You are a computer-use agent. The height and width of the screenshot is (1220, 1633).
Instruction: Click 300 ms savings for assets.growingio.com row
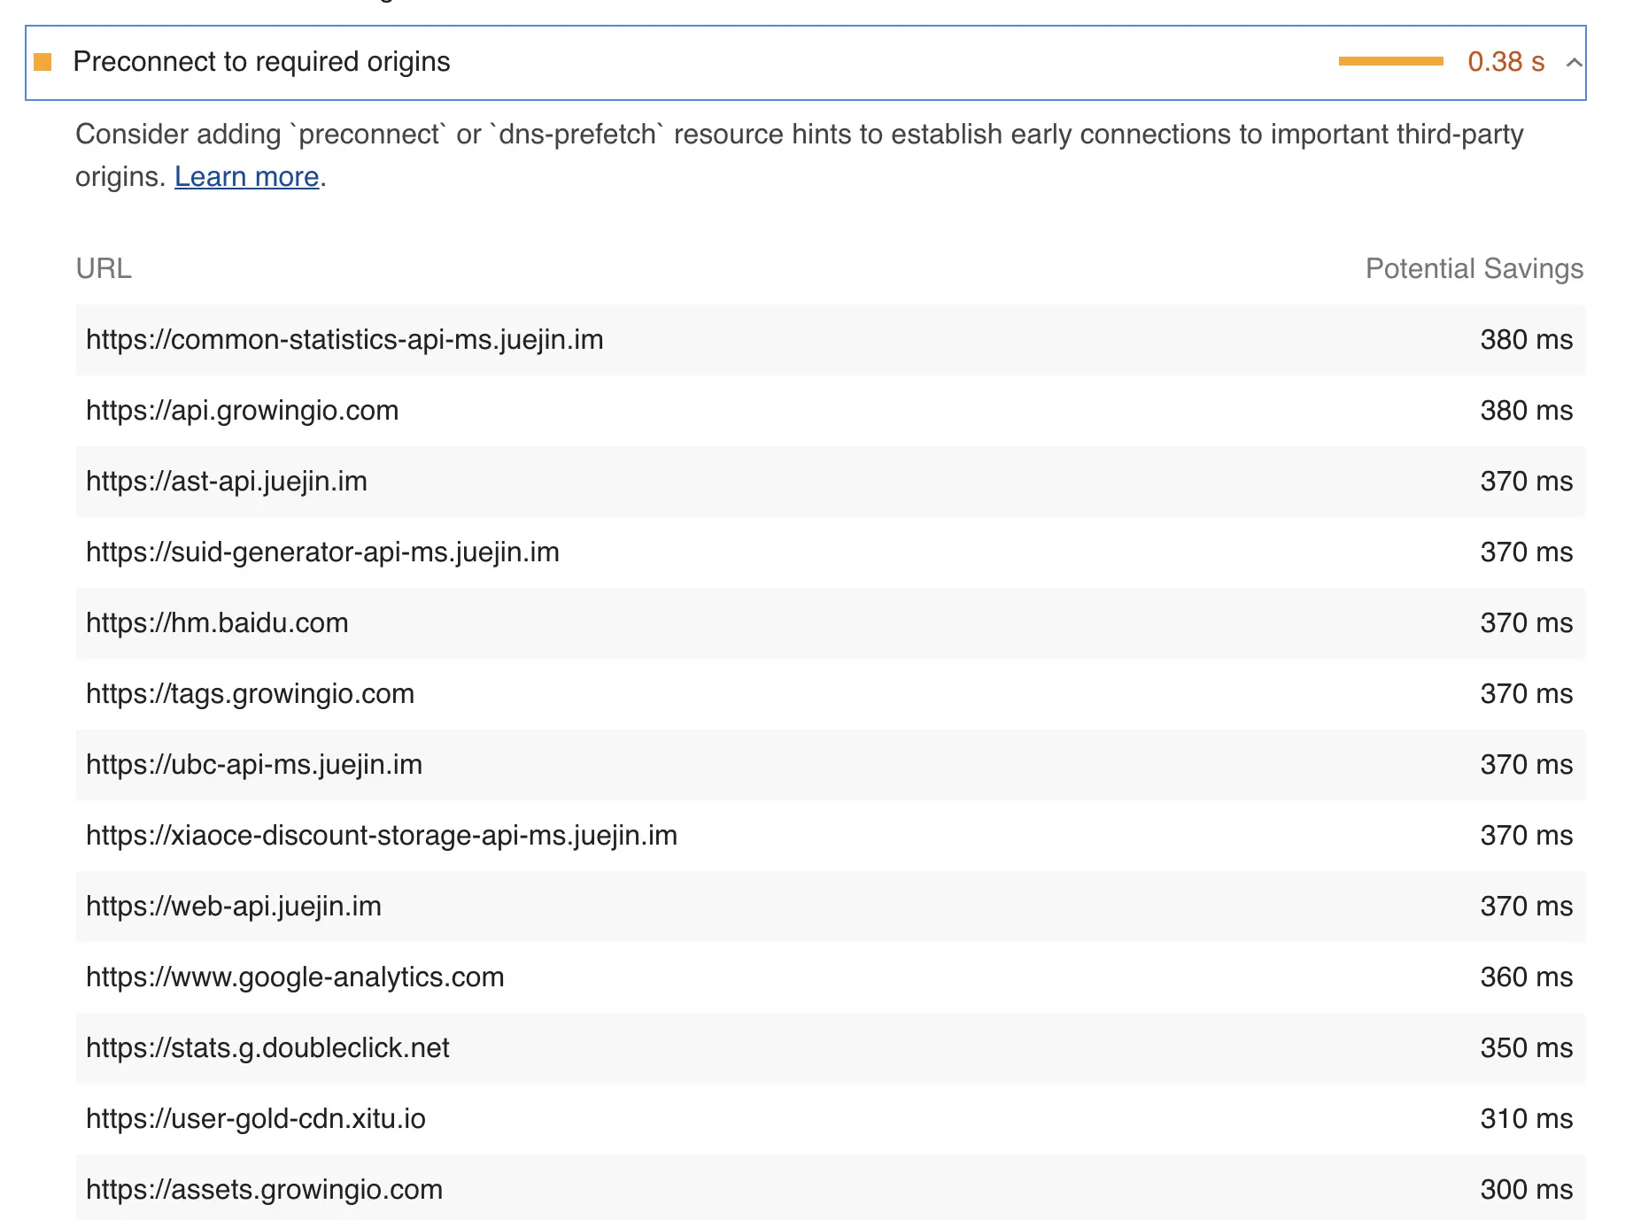coord(1526,1190)
